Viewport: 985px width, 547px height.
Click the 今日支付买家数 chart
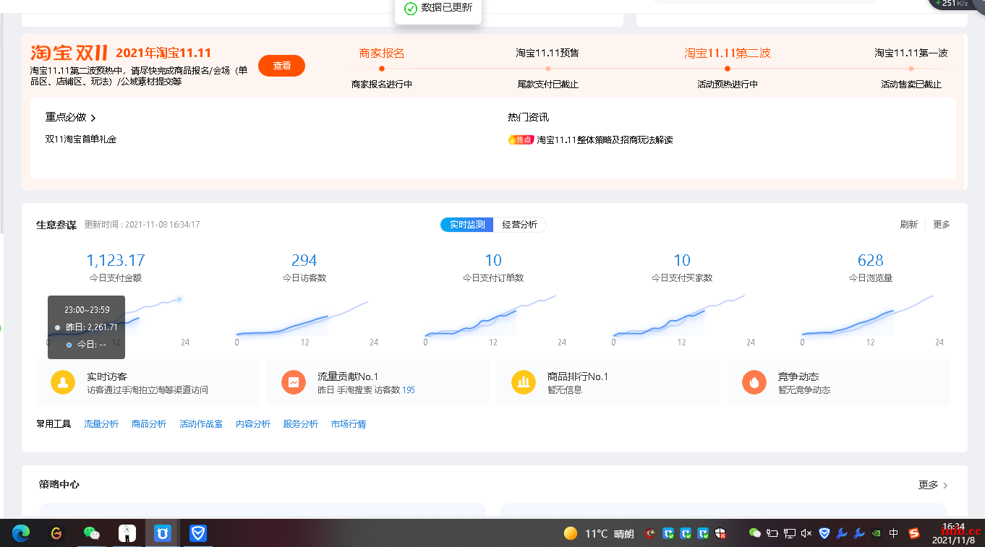[x=682, y=315]
